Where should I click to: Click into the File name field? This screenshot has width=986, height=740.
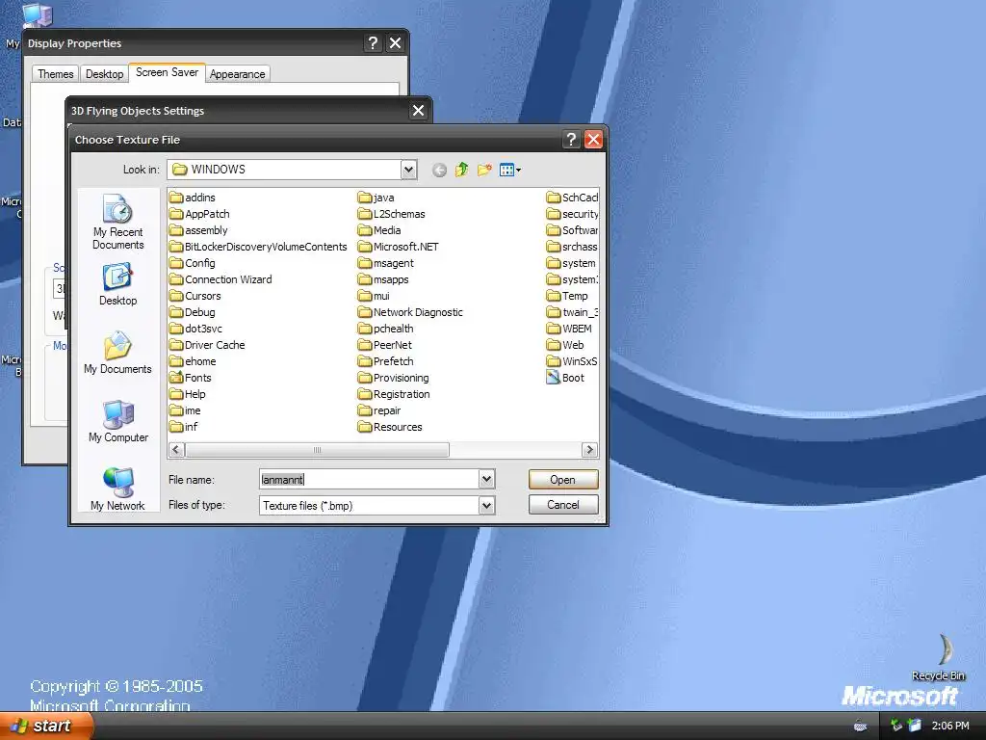[369, 480]
